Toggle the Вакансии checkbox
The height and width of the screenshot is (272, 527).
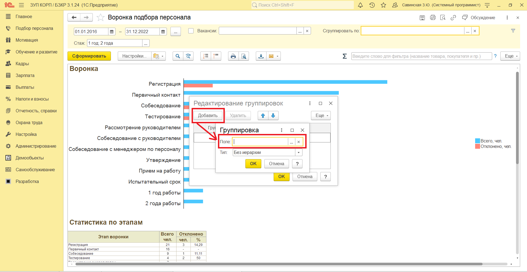pos(191,31)
